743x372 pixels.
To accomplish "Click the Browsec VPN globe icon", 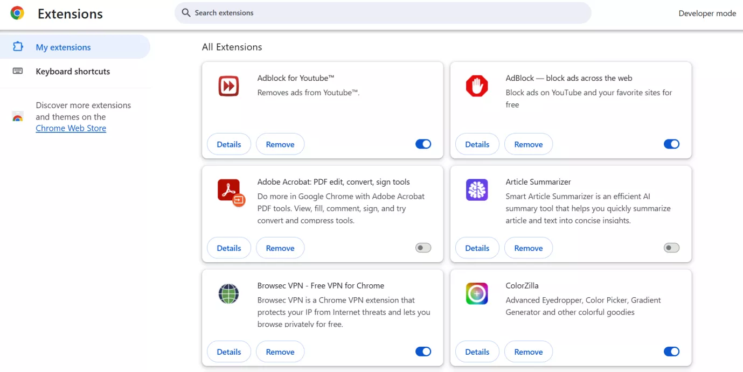I will (228, 293).
